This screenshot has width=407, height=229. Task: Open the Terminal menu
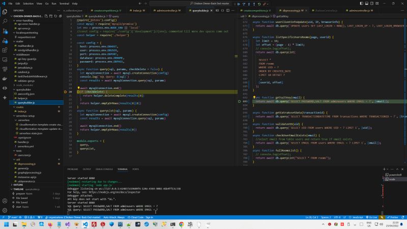pyautogui.click(x=64, y=4)
